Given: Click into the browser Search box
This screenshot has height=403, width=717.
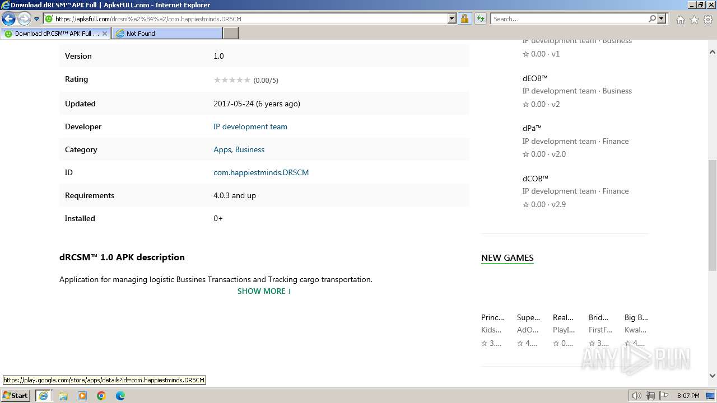Looking at the screenshot, I should [569, 19].
